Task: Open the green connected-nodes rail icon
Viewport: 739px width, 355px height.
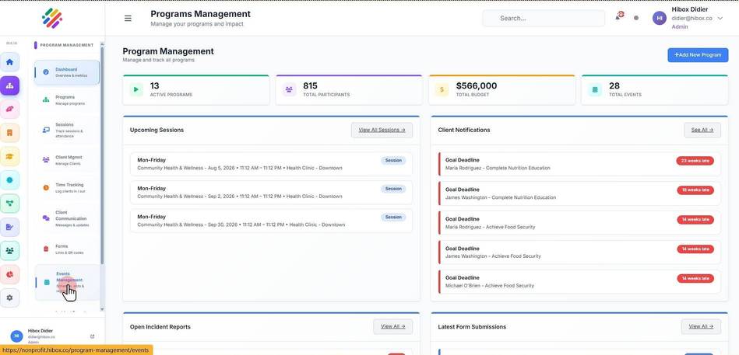Action: 9,204
